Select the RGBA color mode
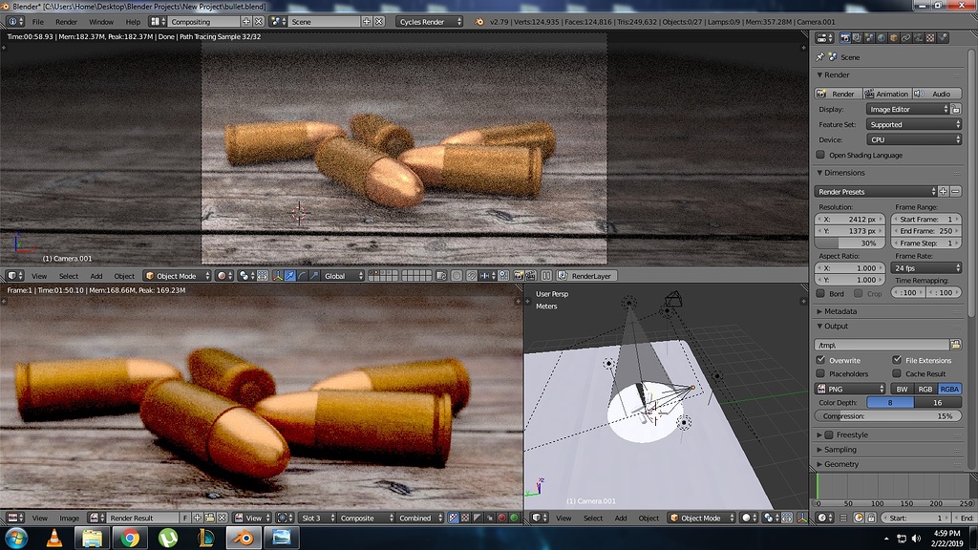The height and width of the screenshot is (550, 978). click(949, 389)
